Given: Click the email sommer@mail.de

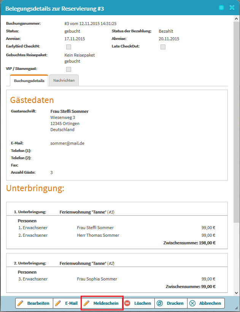Looking at the screenshot, I should click(x=67, y=143).
